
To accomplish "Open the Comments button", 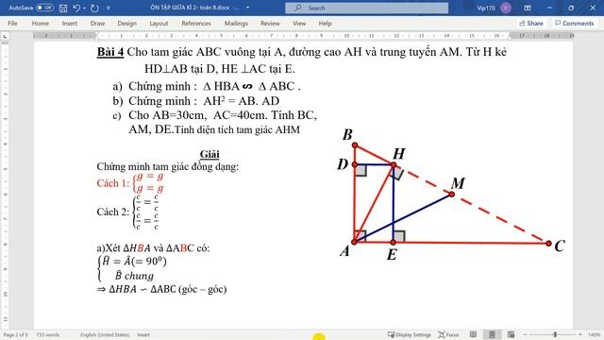I will pyautogui.click(x=575, y=24).
